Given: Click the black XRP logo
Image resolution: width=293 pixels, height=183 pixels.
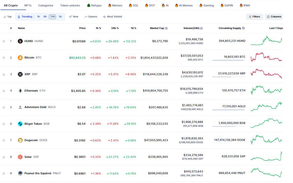Looking at the screenshot, I should click(x=20, y=74).
